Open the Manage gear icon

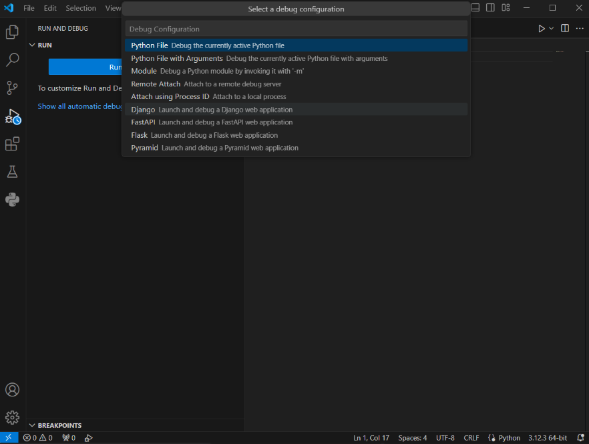pyautogui.click(x=12, y=417)
